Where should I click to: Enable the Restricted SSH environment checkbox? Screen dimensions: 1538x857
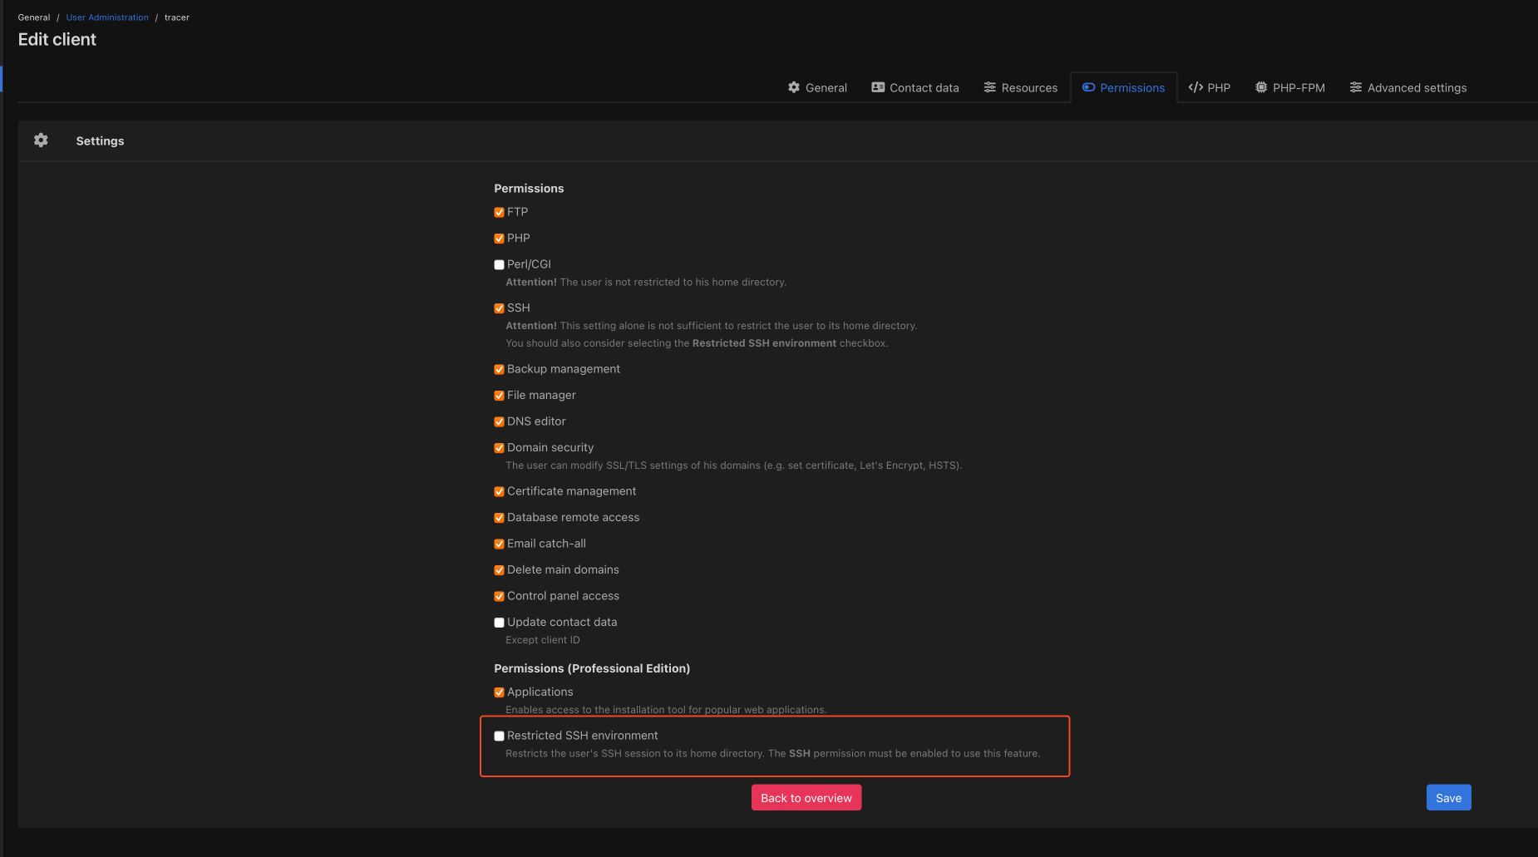point(499,736)
